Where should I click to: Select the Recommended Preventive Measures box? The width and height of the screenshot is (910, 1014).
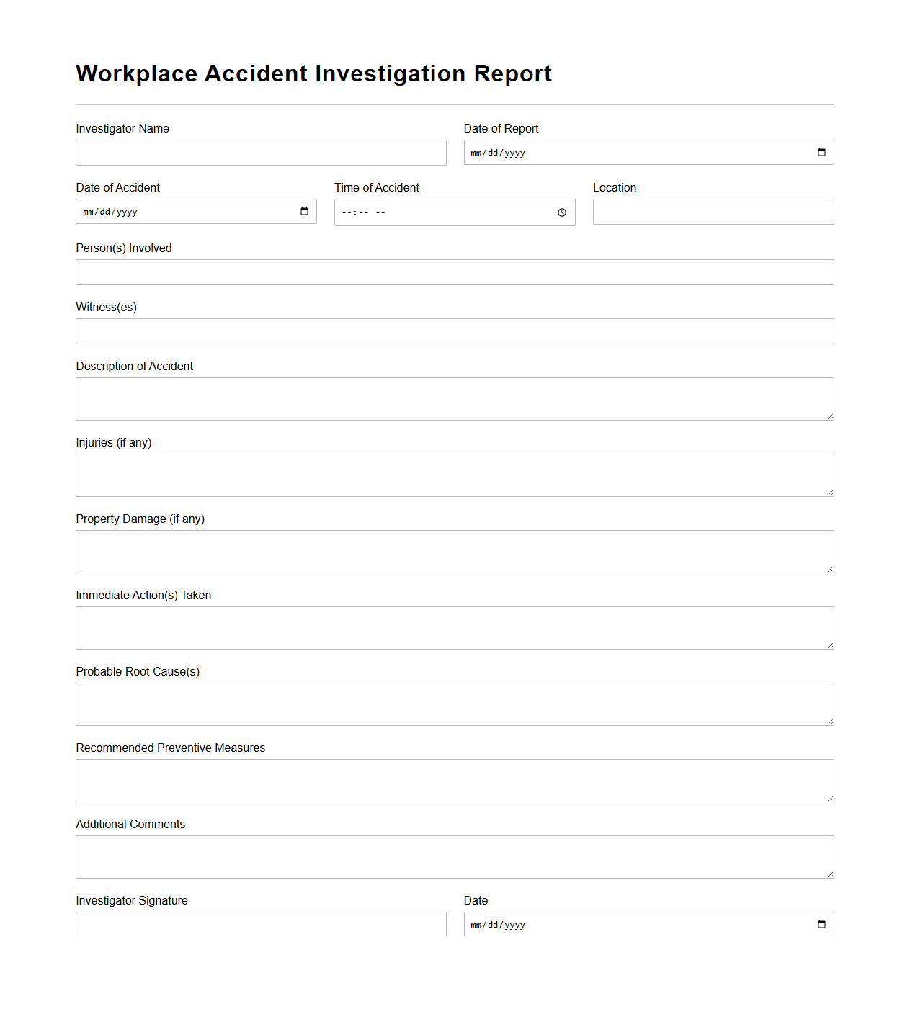455,780
